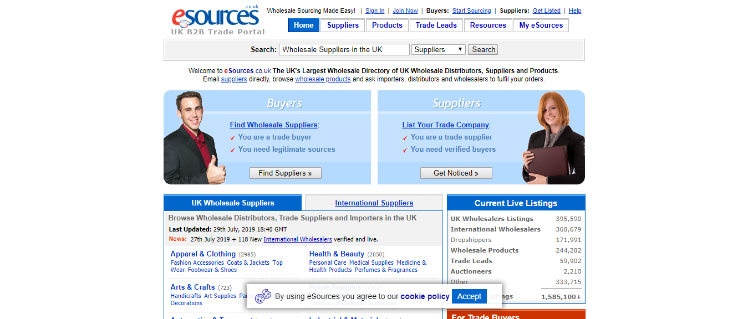Click the Search button
The width and height of the screenshot is (748, 319).
tap(482, 49)
